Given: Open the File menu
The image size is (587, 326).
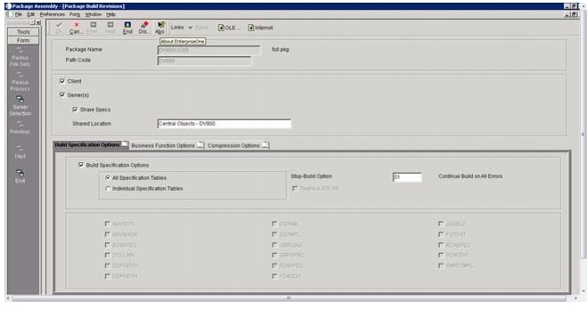Looking at the screenshot, I should [x=19, y=14].
